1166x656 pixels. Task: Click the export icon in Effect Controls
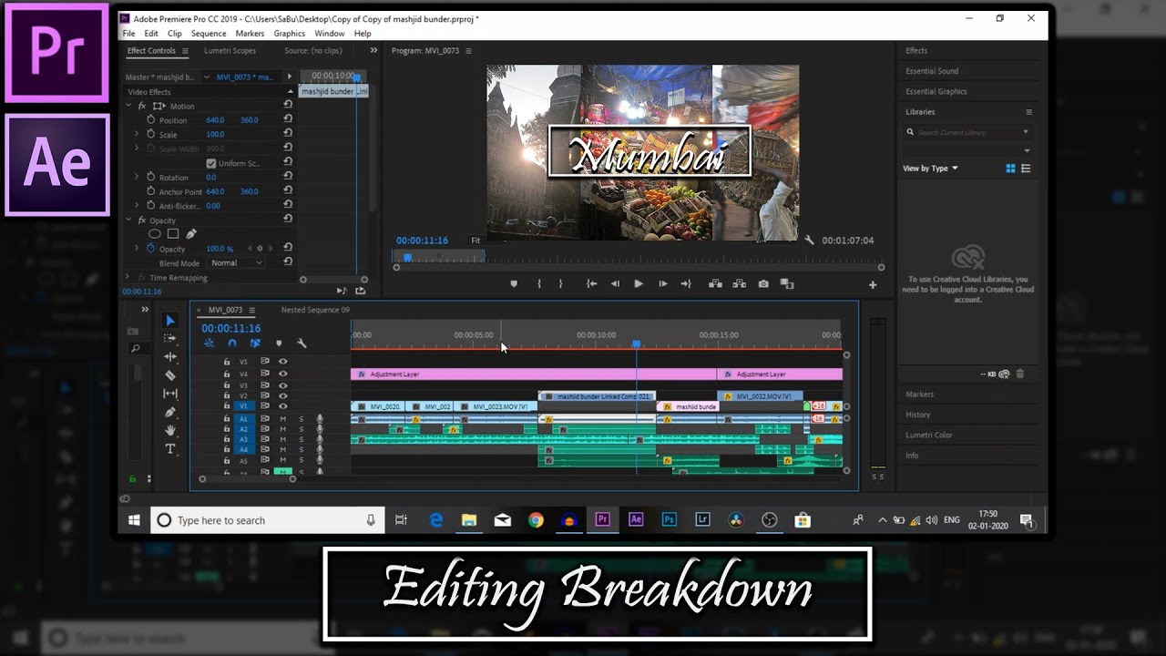pyautogui.click(x=360, y=291)
